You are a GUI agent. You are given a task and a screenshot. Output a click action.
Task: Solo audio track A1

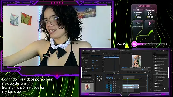pyautogui.click(x=117, y=88)
